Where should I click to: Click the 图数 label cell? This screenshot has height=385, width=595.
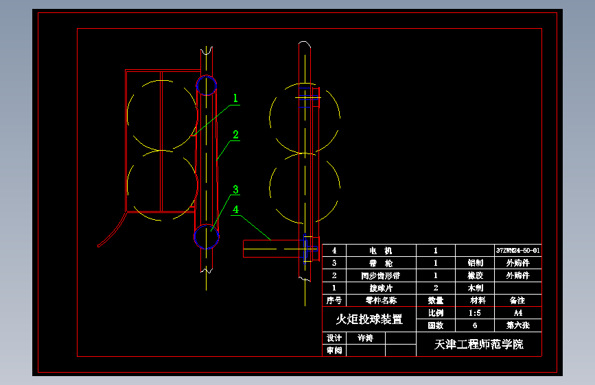[436, 325]
